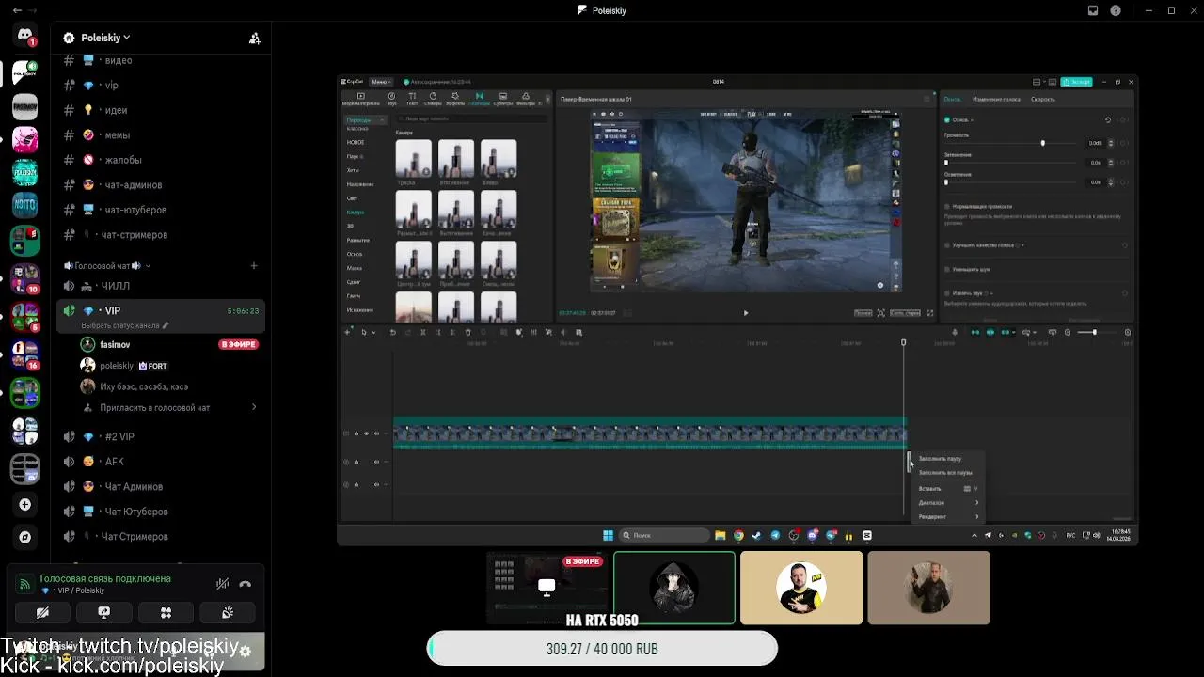Click the transitions search field
This screenshot has width=1204, height=677.
click(470, 119)
